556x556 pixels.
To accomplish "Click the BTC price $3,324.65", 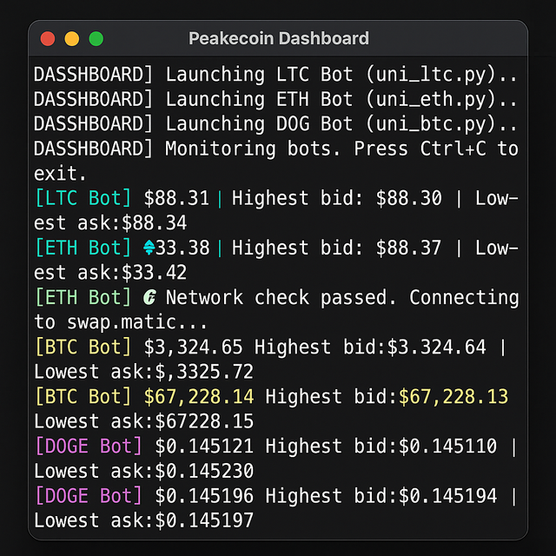I will pyautogui.click(x=193, y=347).
